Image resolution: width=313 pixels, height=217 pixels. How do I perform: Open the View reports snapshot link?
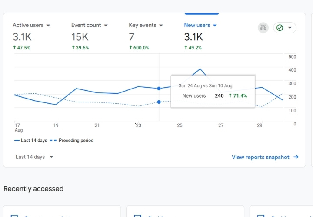260,157
